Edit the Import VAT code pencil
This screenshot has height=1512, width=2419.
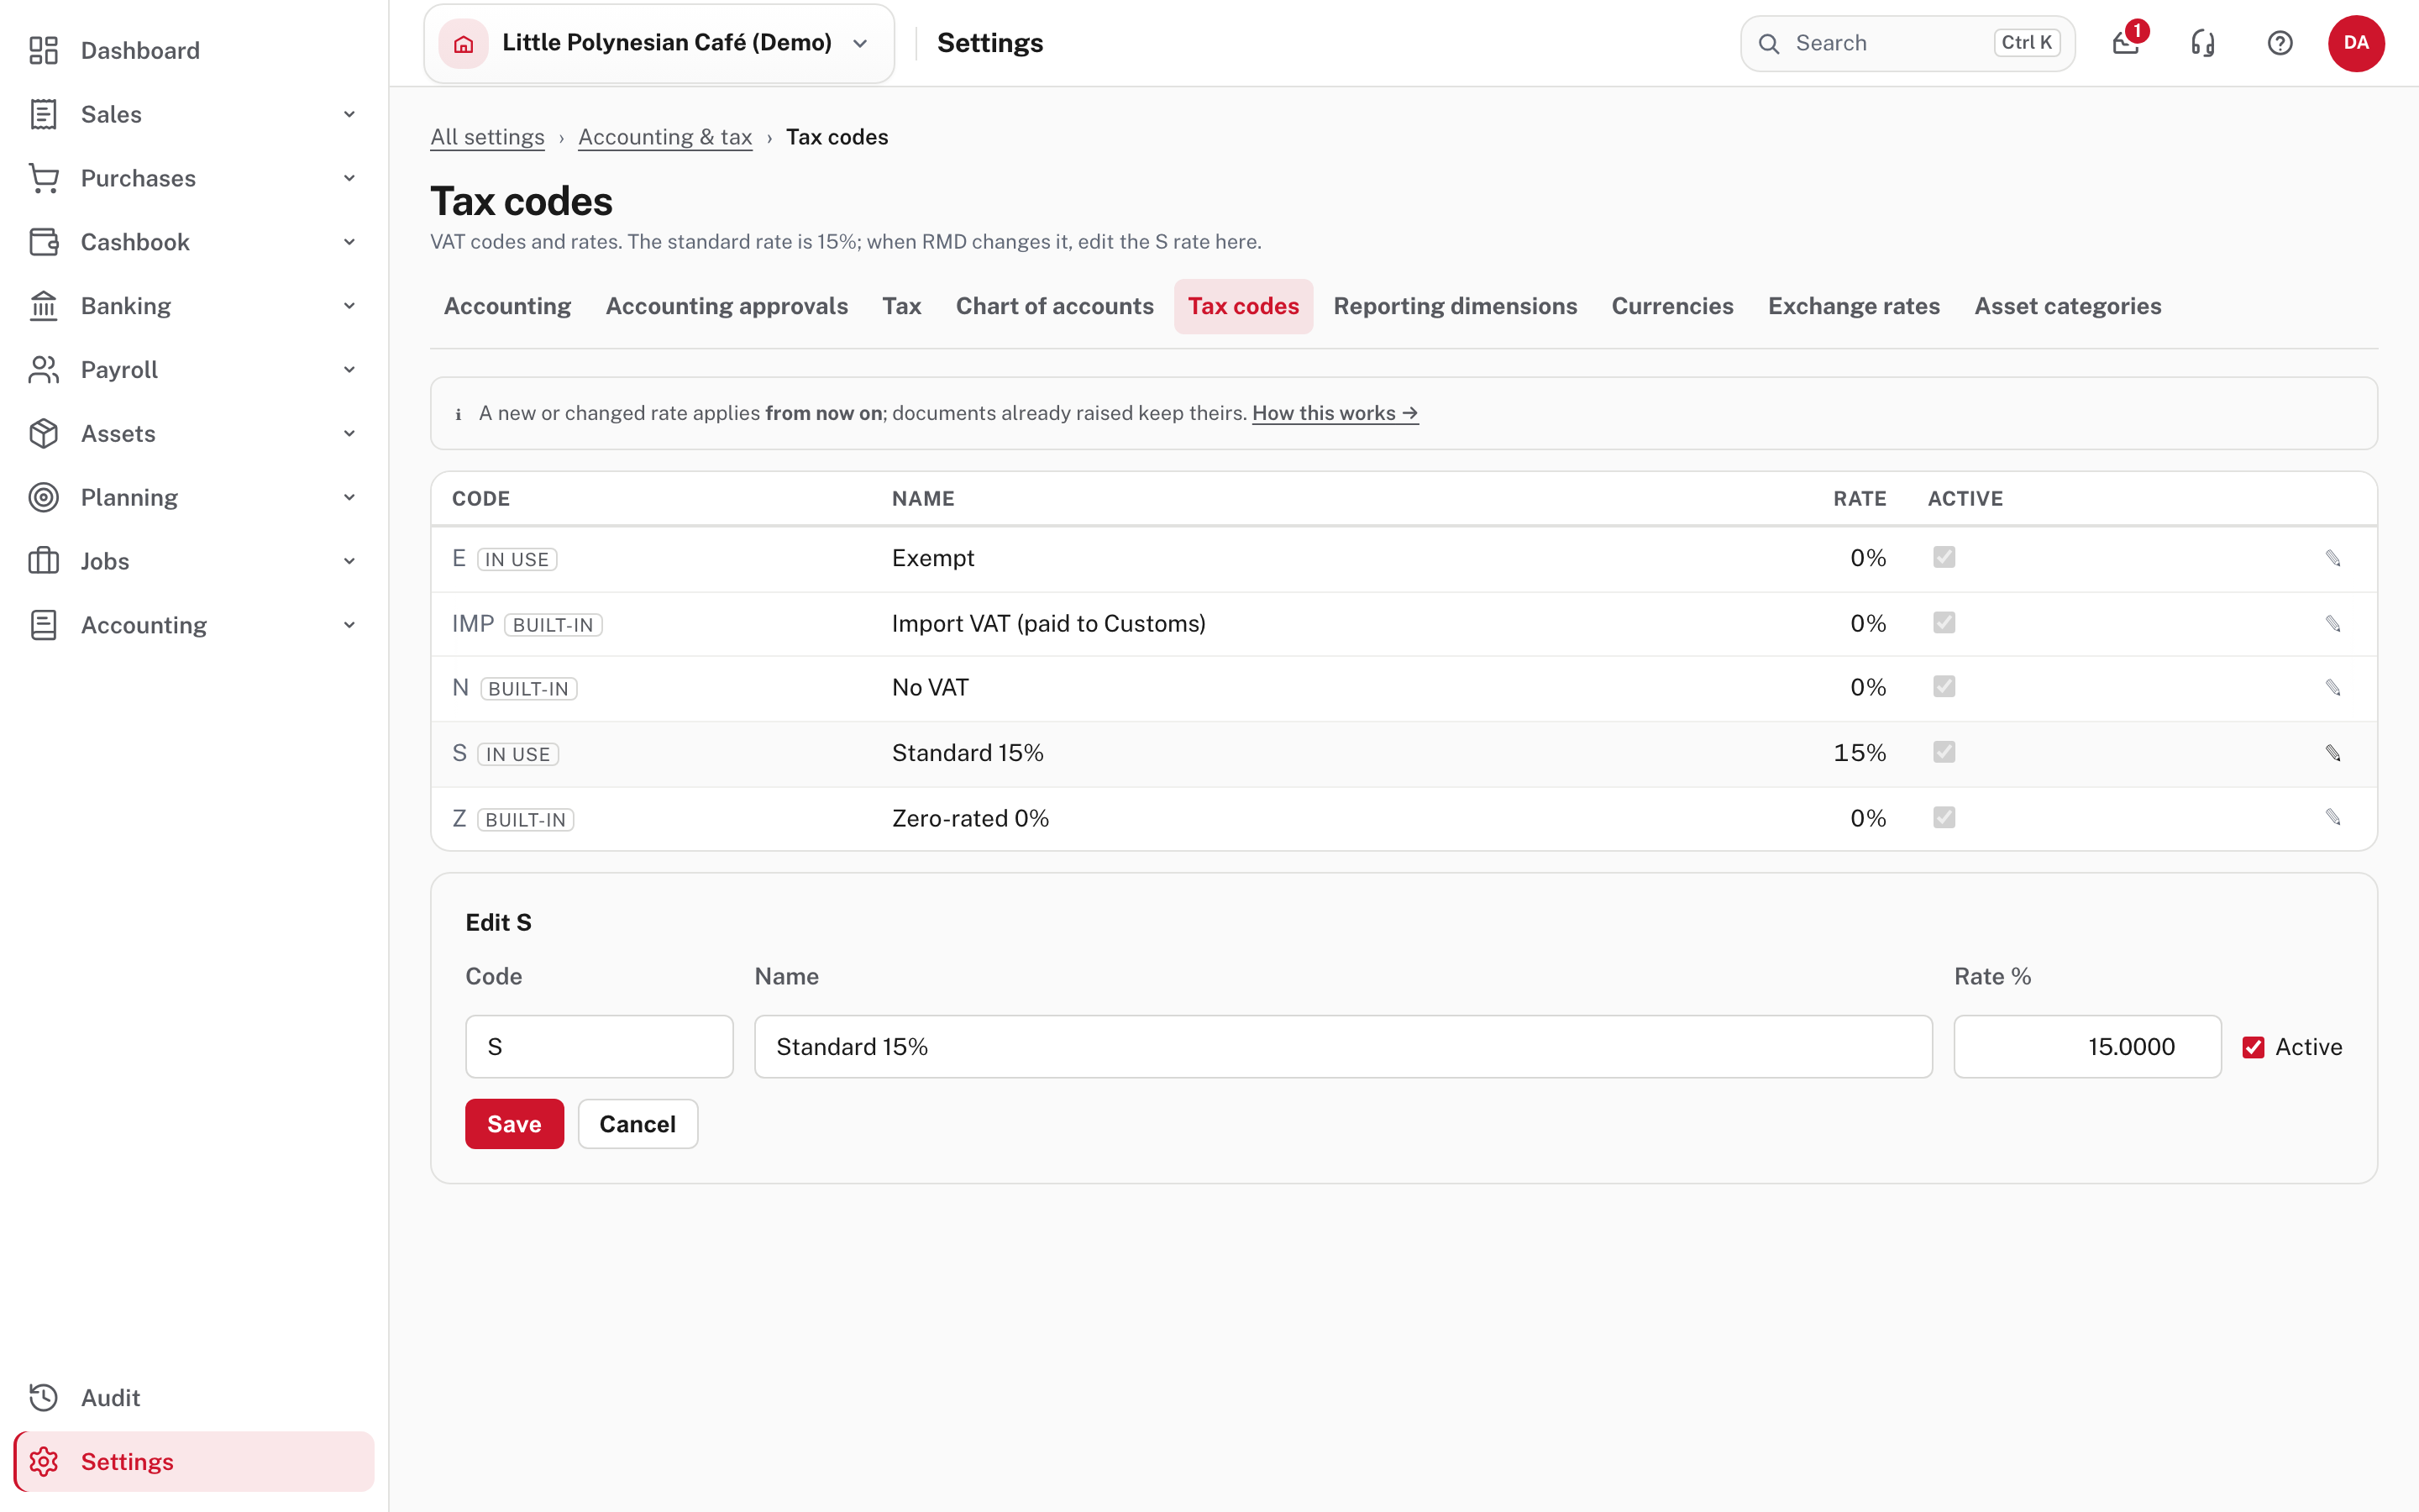2333,624
